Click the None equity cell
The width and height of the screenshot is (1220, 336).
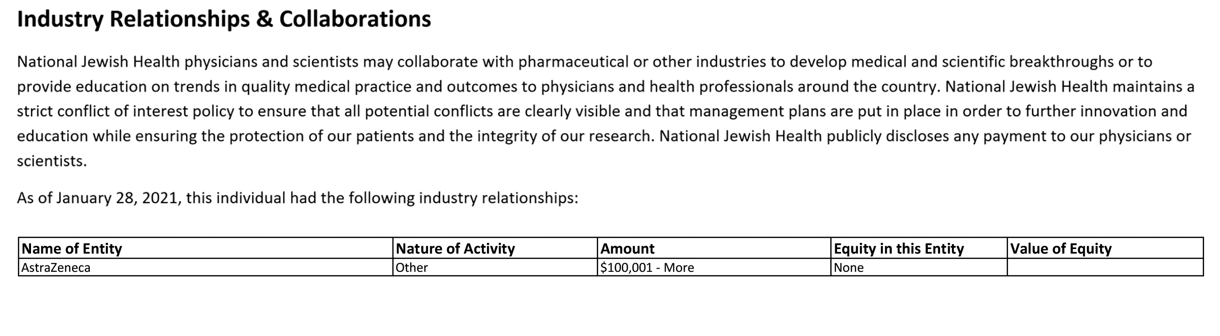point(919,267)
